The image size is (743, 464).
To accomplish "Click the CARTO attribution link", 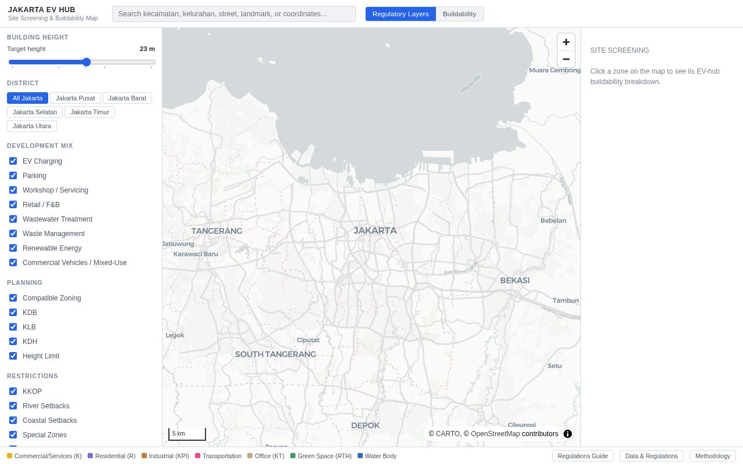I will [448, 434].
